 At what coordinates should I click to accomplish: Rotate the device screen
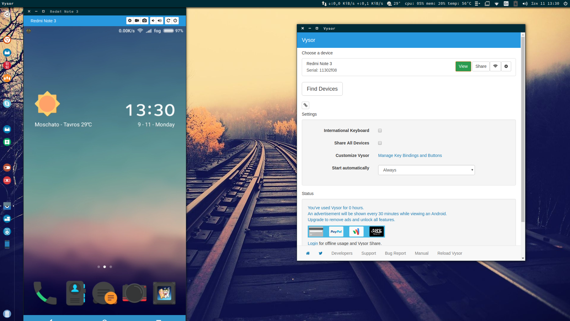[168, 21]
